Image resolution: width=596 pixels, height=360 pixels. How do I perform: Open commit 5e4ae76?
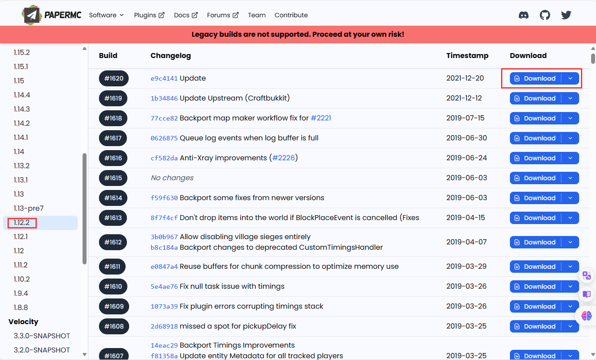click(164, 286)
